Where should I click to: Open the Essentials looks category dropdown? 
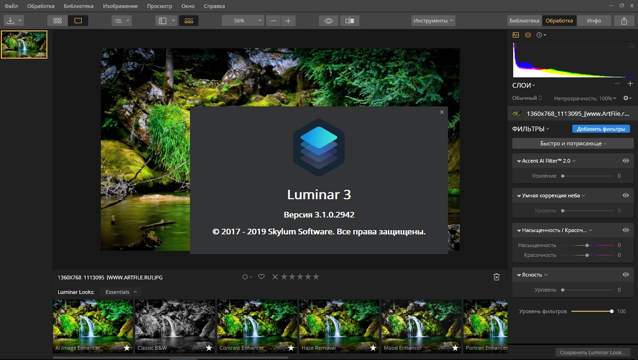(x=121, y=292)
